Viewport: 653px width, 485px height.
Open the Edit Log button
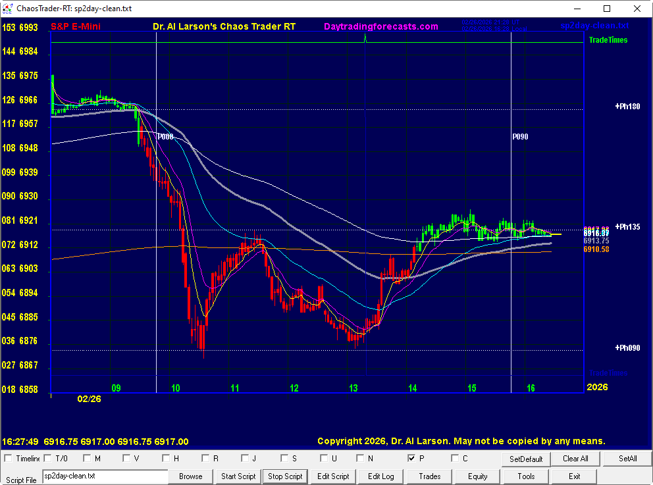380,476
